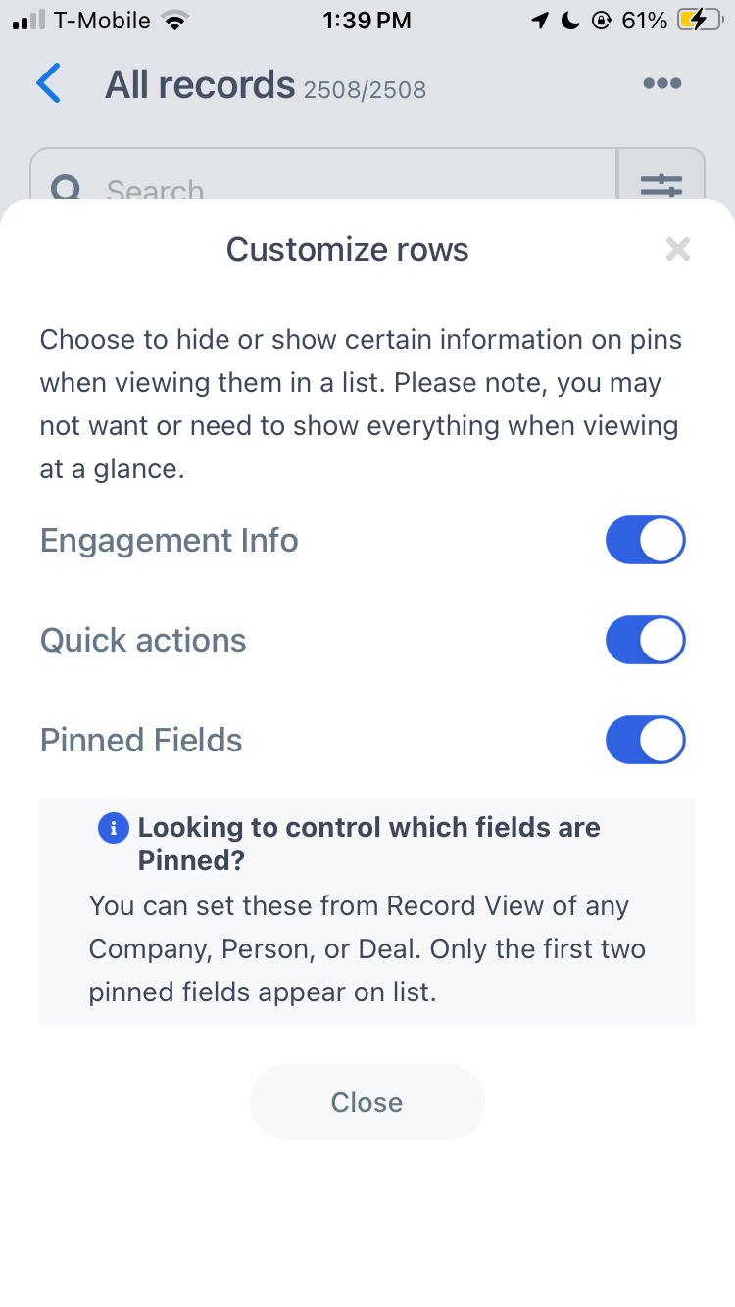Tap the Engagement Info label
Viewport: 735px width, 1307px height.
[170, 541]
